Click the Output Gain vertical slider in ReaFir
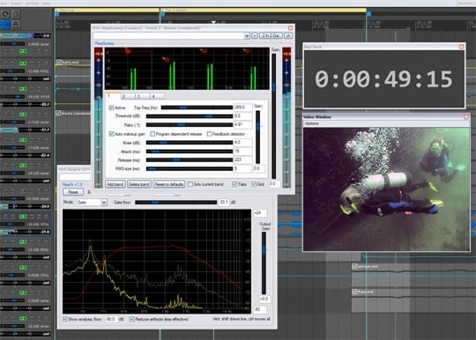 (264, 262)
